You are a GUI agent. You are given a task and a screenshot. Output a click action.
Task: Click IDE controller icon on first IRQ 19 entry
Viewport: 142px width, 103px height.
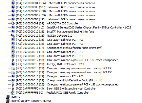pyautogui.click(x=13, y=68)
